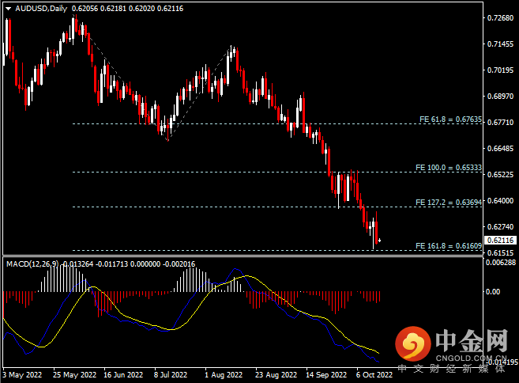Click the 0.72680 price axis value
The image size is (519, 383).
click(x=501, y=18)
